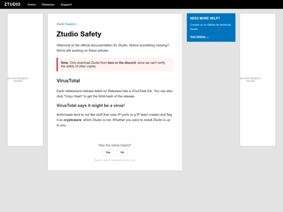
Task: Answer Yes to article helpful question
Action: click(x=108, y=152)
